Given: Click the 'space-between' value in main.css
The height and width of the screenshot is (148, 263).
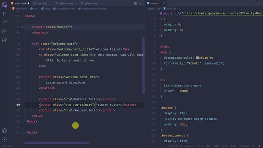Looking at the screenshot, I should pyautogui.click(x=205, y=119).
